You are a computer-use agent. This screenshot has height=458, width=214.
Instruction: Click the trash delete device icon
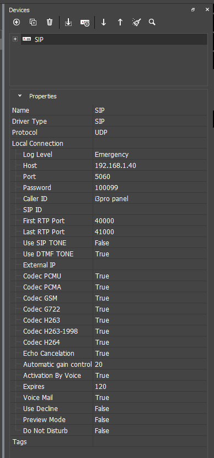click(x=50, y=22)
